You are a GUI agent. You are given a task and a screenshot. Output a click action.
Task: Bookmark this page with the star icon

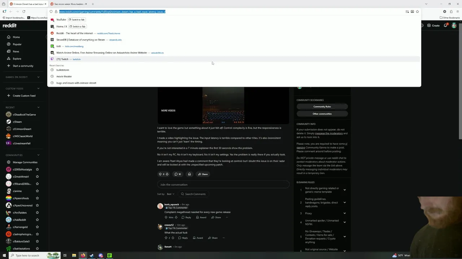point(417,12)
